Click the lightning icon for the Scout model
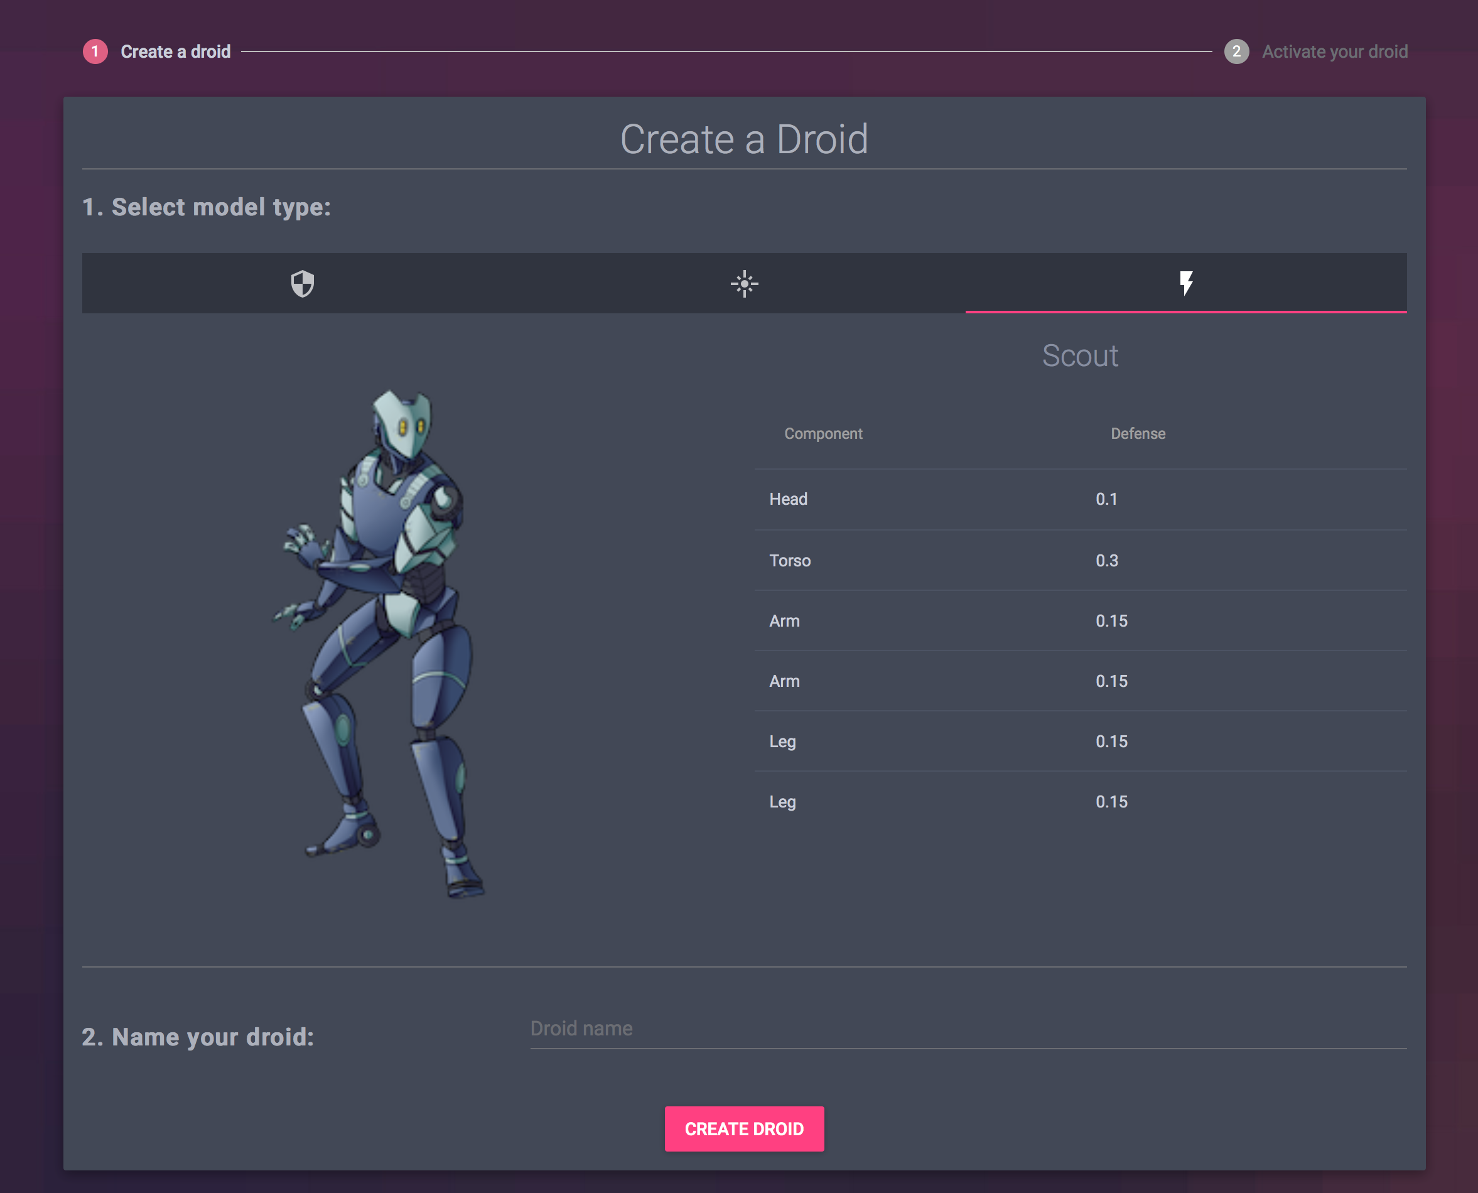Screen dimensions: 1478x1193 coord(1186,283)
